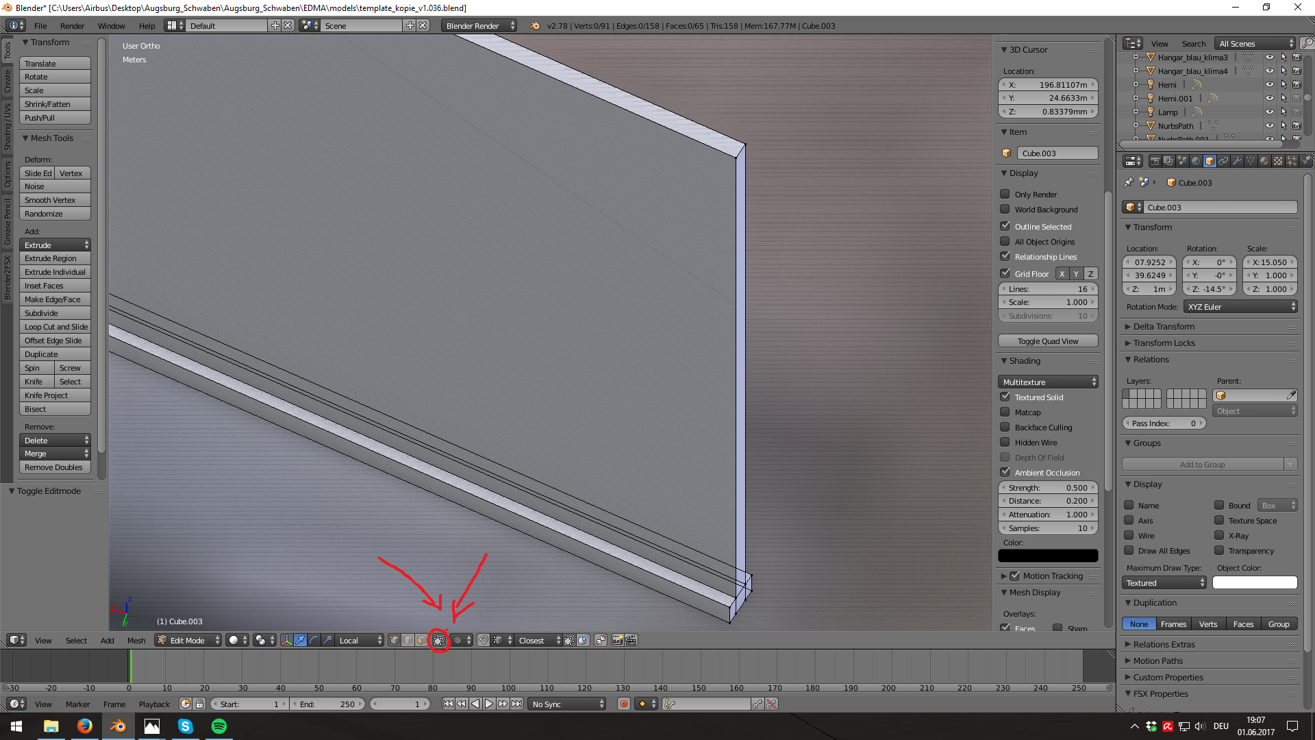Open the Render menu
Viewport: 1315px width, 740px height.
tap(72, 25)
